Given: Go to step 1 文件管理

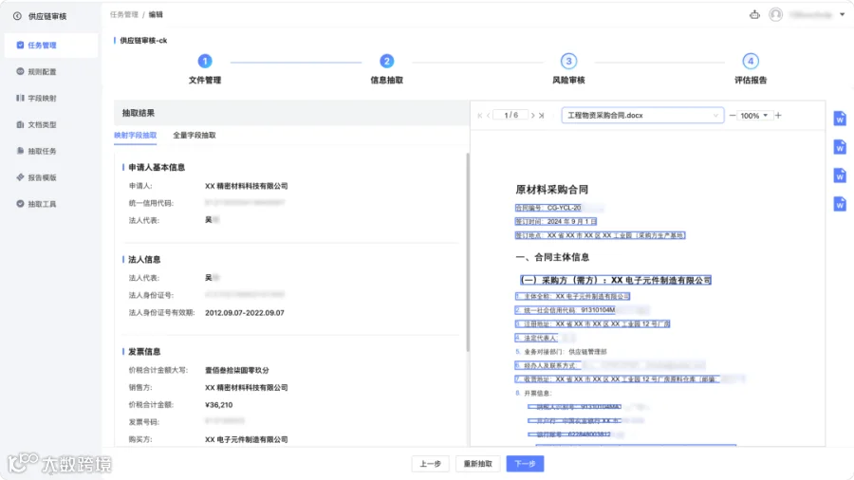Looking at the screenshot, I should [205, 69].
